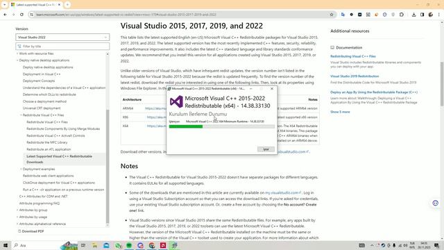Open the Version dropdown showing Visual Studio 2022
The width and height of the screenshot is (444, 250).
coord(62,37)
